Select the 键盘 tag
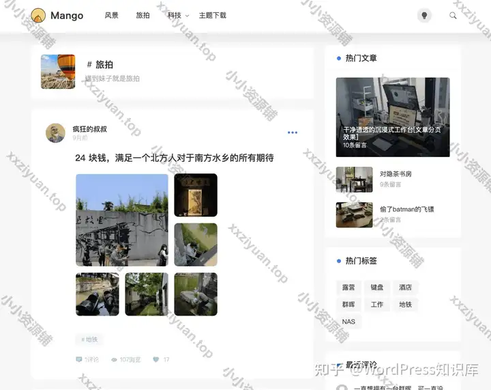This screenshot has height=390, width=491. point(377,287)
